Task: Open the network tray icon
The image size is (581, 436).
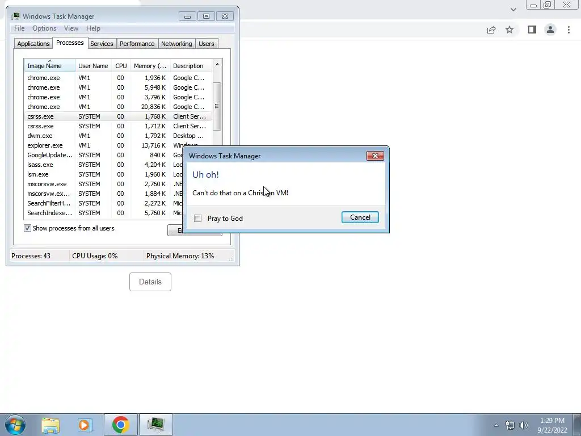Action: coord(510,425)
